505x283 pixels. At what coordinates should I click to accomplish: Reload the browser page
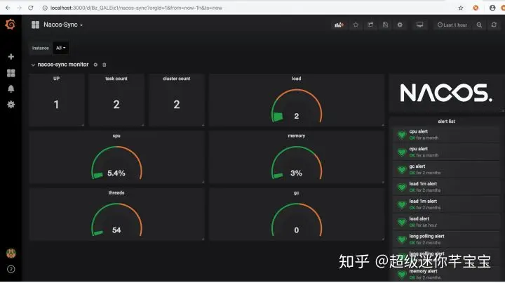point(31,8)
